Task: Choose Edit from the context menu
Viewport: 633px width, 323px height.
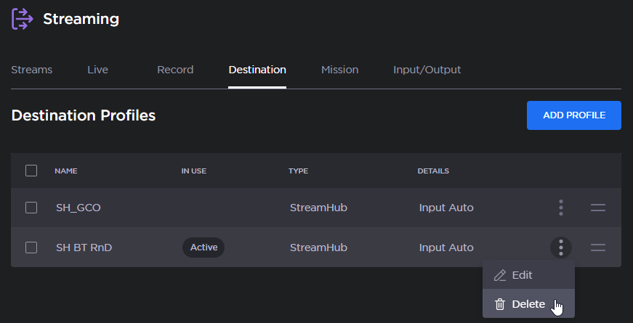Action: pos(522,276)
